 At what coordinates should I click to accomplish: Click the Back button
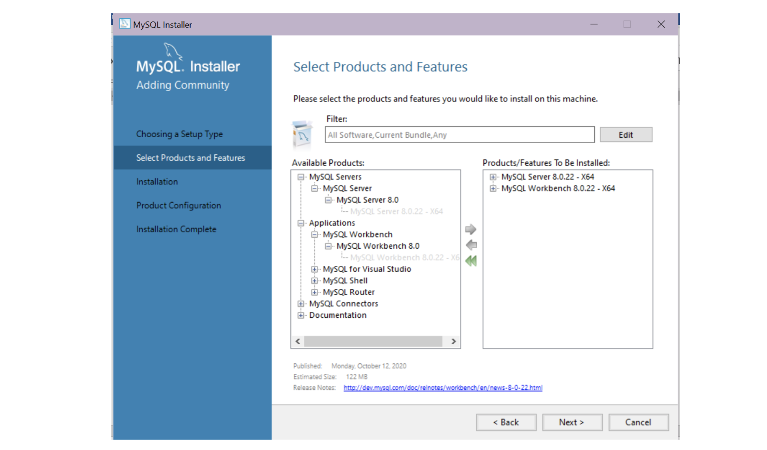pyautogui.click(x=506, y=422)
